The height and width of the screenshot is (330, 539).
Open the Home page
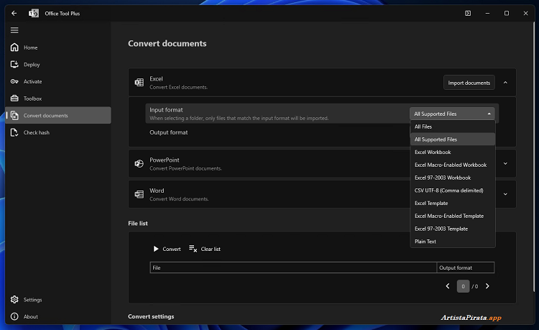pyautogui.click(x=57, y=47)
